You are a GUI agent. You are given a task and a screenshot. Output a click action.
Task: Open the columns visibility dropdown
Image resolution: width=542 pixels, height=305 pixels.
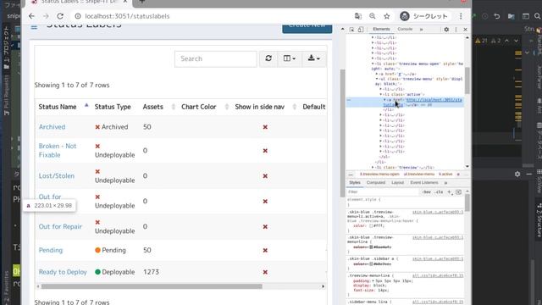[290, 58]
